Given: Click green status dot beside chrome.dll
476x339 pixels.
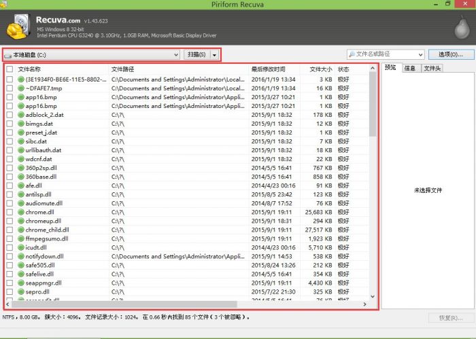Looking at the screenshot, I should pos(21,212).
